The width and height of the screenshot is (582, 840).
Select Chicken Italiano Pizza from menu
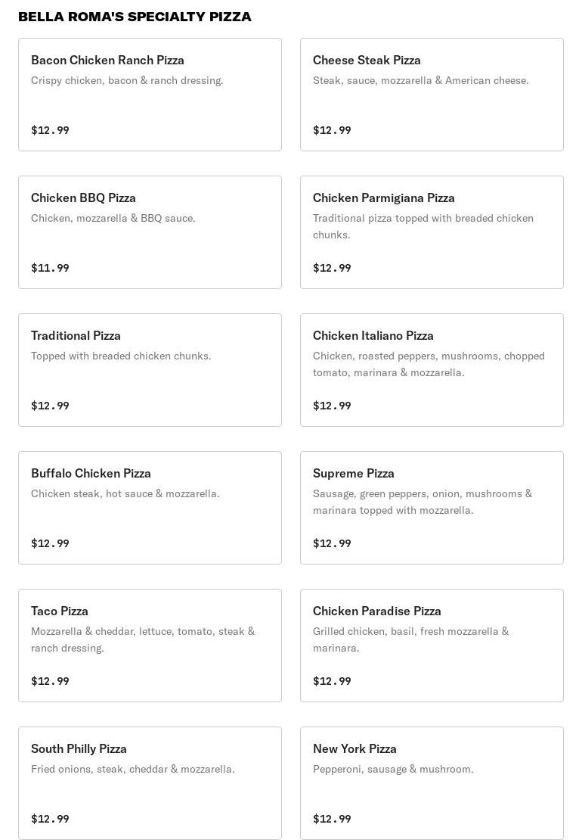432,370
